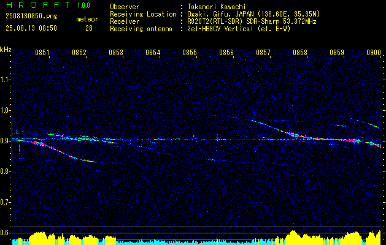The image size is (386, 245).
Task: Click the filename 2508130850.png
Action: (x=31, y=17)
